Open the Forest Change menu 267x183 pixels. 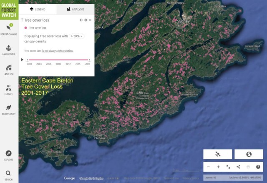8,30
